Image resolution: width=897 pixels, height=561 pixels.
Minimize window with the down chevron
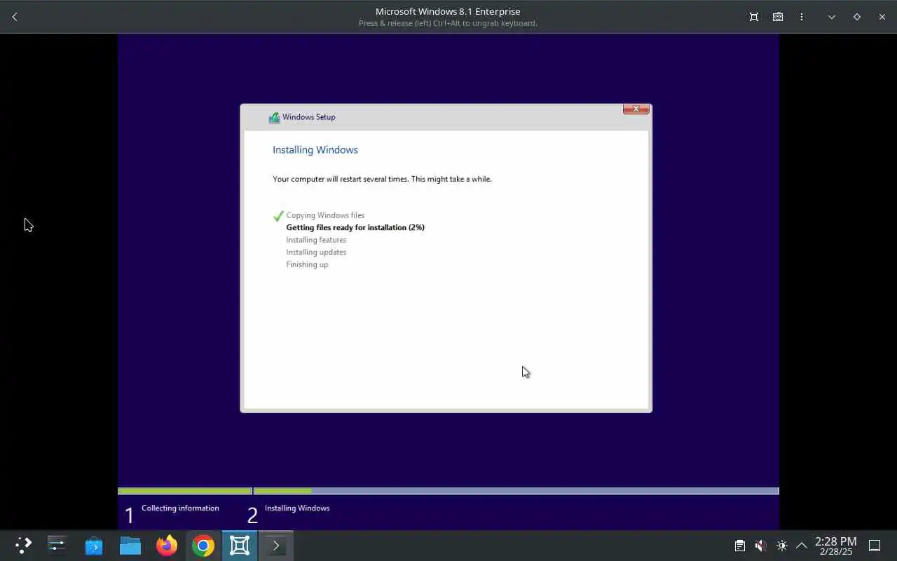tap(832, 17)
